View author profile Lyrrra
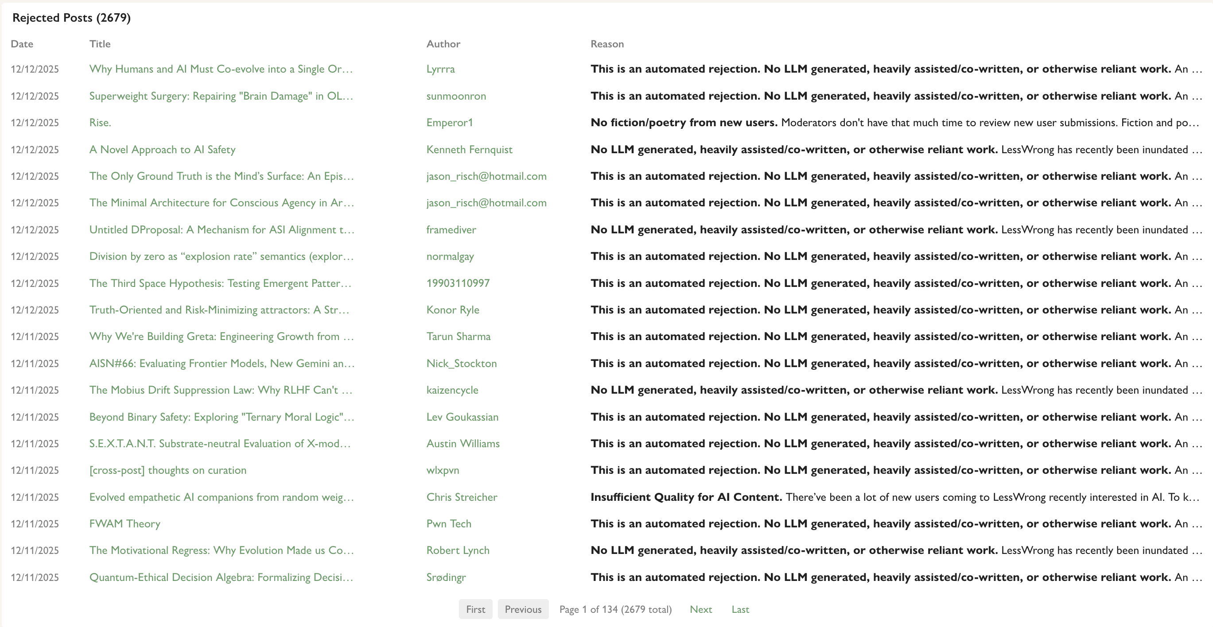Screen dimensions: 1213x627 tap(440, 69)
